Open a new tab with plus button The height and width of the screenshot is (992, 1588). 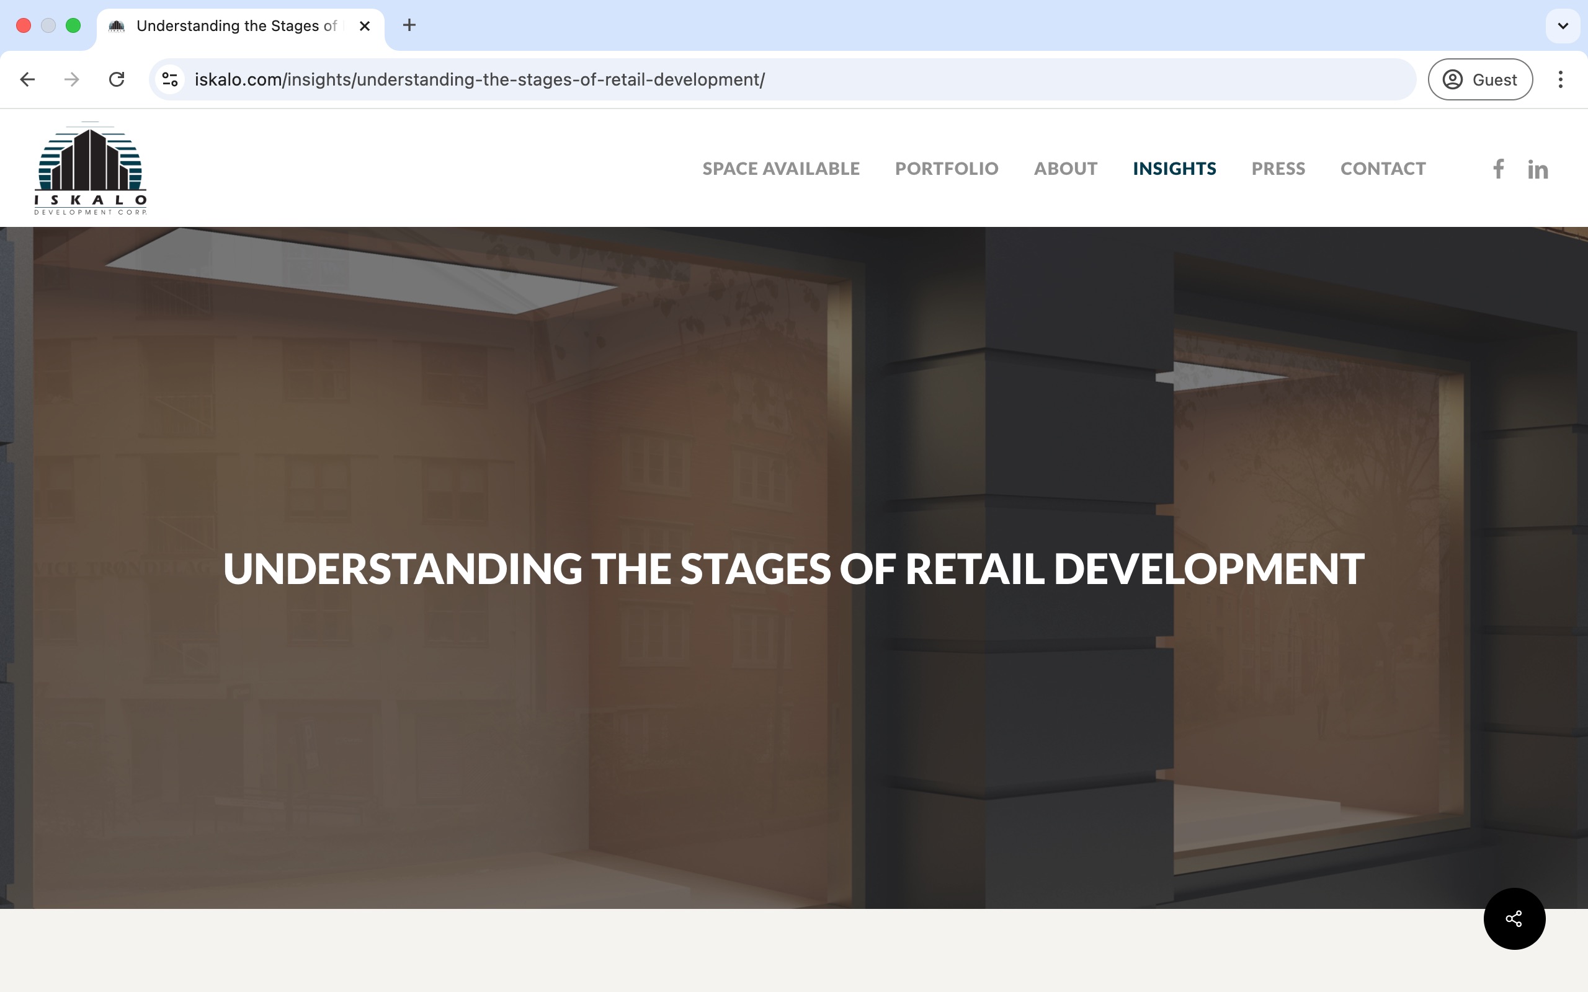409,25
